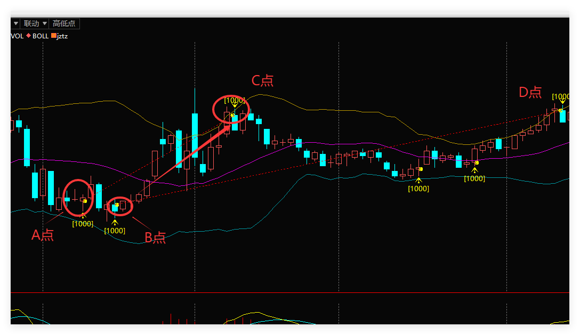
Task: Click the D点 annotation label
Action: coord(530,92)
